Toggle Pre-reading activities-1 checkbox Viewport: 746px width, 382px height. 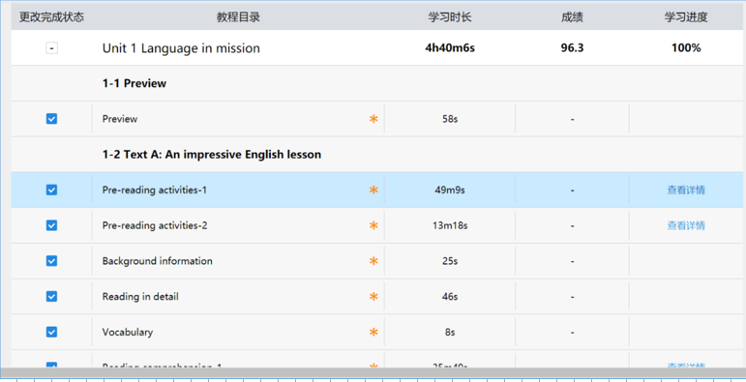(52, 190)
